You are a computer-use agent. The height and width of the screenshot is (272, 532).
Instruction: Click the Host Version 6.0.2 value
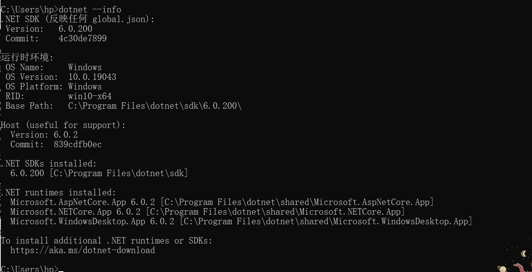pos(65,135)
